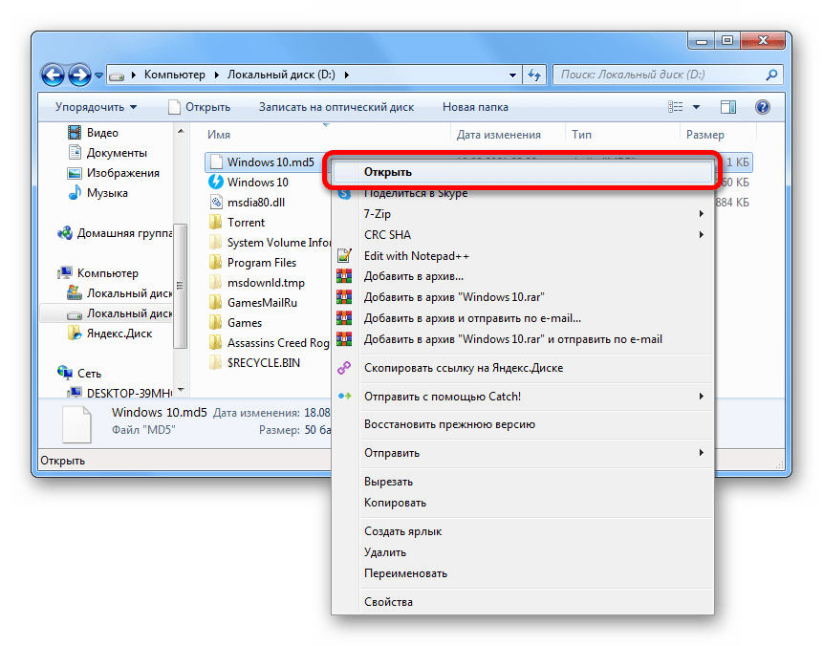Select Документы in the navigation pane
This screenshot has height=646, width=823.
108,153
